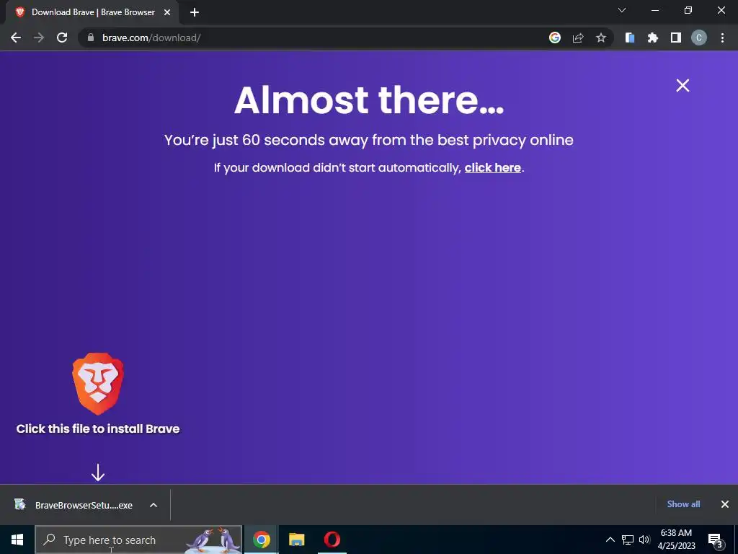Open the notification center icon
Viewport: 738px width, 554px height.
(715, 540)
